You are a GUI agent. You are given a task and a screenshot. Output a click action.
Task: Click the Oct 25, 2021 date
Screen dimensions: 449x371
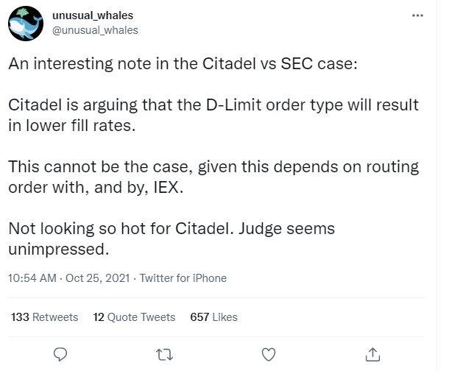(98, 278)
